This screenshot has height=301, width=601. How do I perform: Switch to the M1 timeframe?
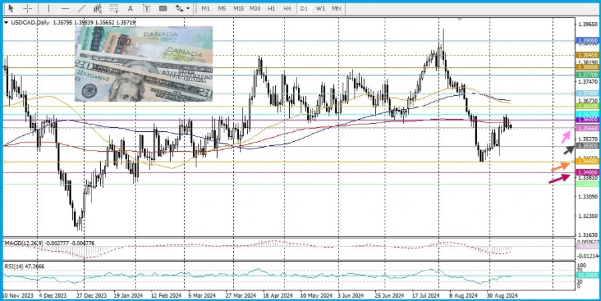[x=206, y=9]
